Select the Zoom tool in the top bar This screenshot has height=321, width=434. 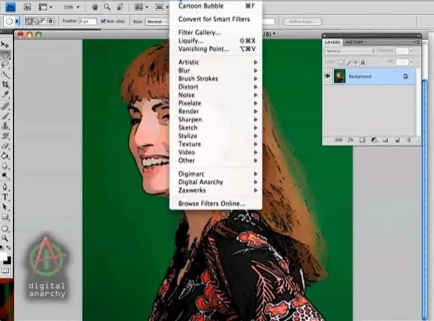tap(107, 7)
